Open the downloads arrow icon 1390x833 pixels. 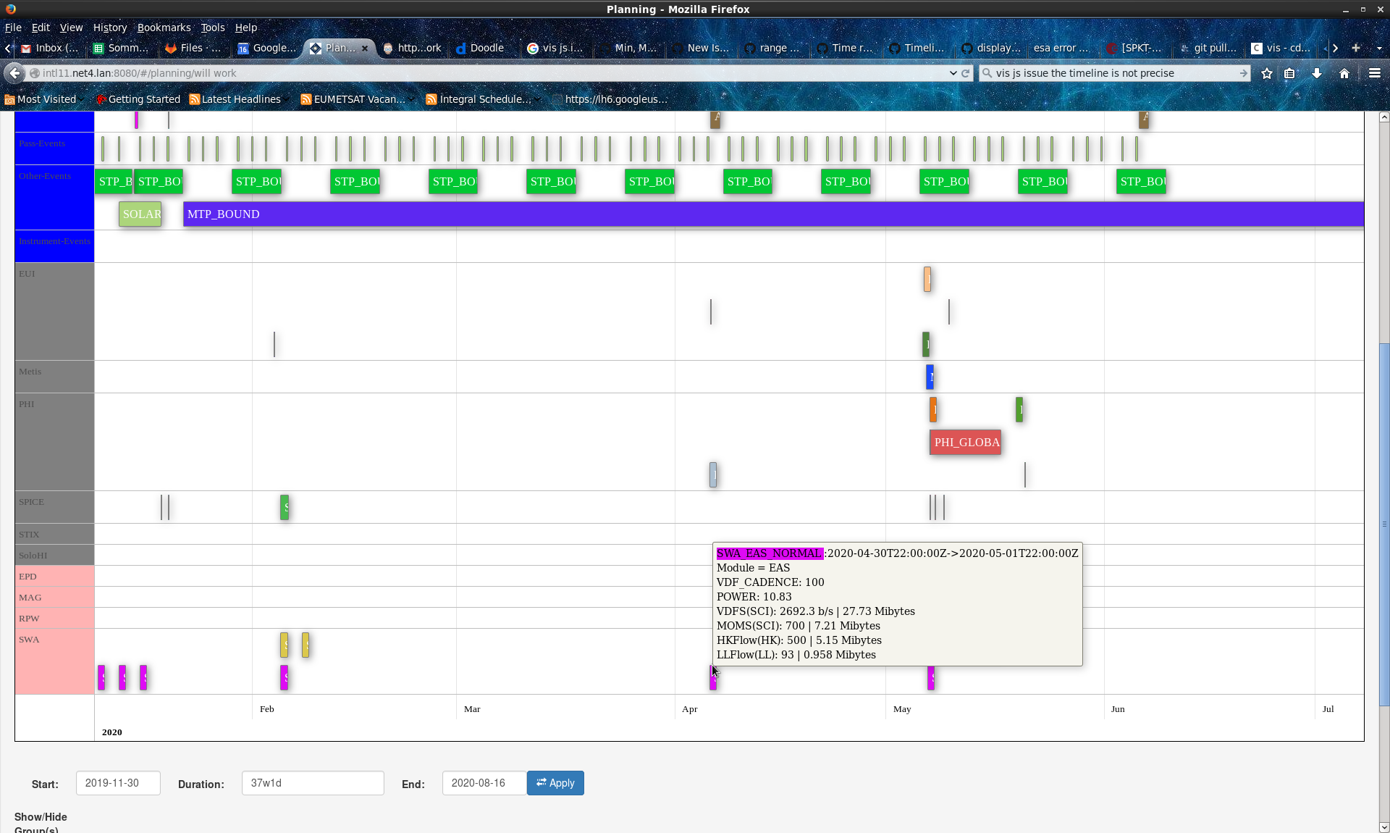point(1317,73)
